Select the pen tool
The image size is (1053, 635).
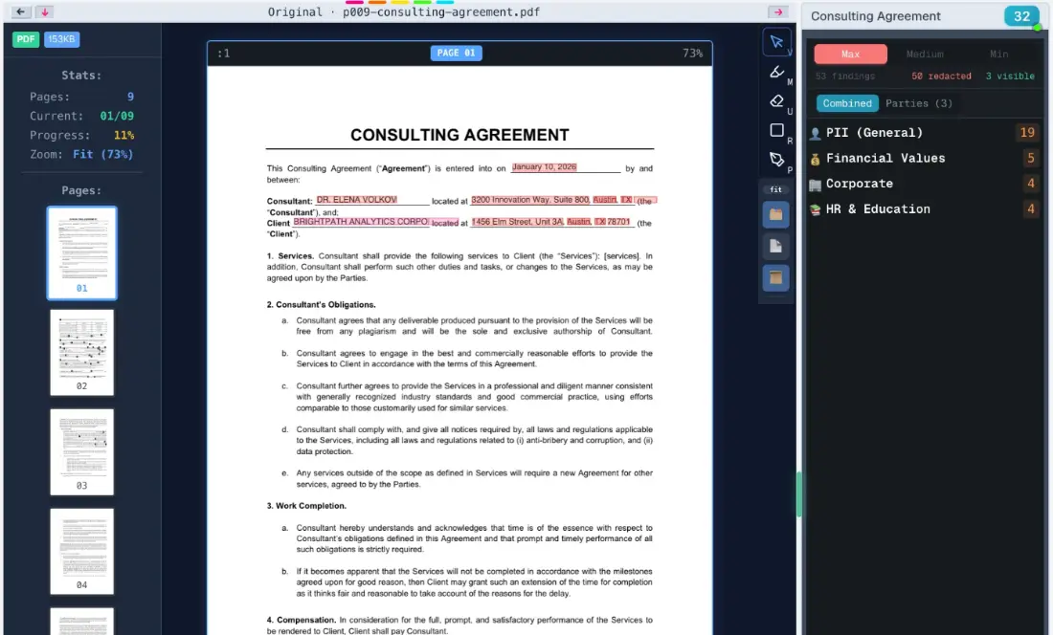(777, 160)
